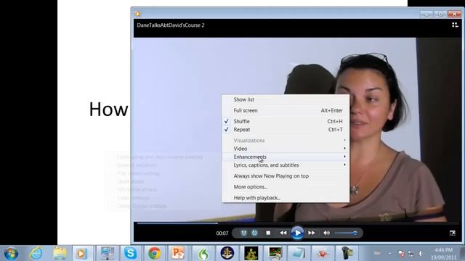Image resolution: width=465 pixels, height=261 pixels.
Task: Choose Full screen from the context menu
Action: [x=286, y=110]
